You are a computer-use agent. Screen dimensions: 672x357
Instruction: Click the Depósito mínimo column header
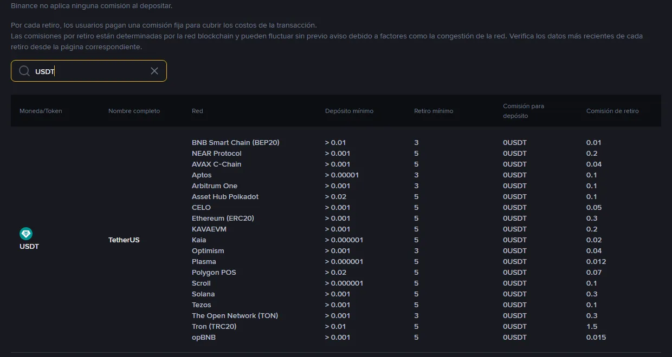coord(349,111)
